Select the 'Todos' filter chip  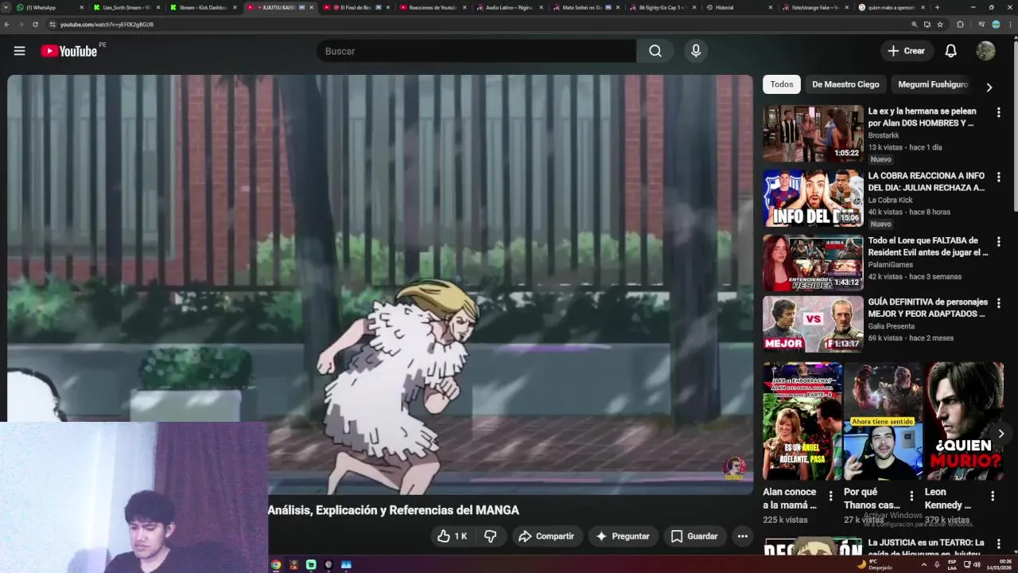coord(781,84)
